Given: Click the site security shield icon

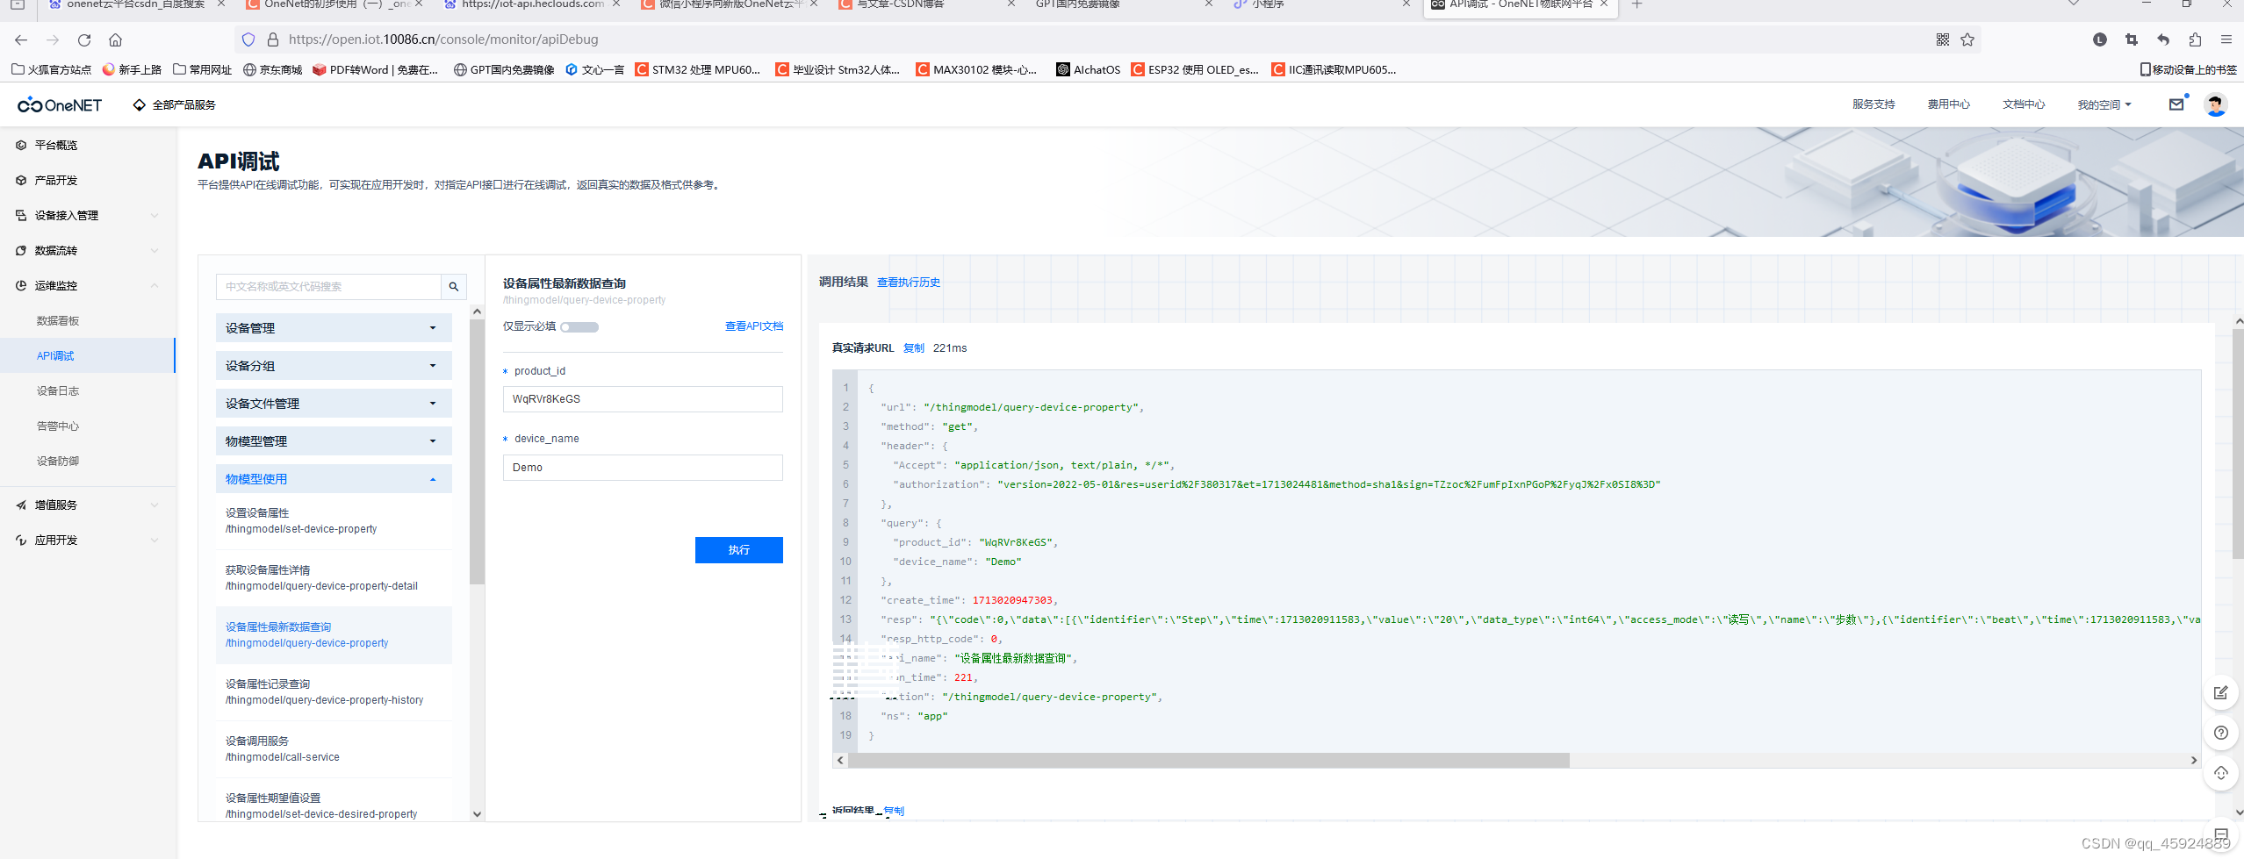Looking at the screenshot, I should (x=248, y=39).
